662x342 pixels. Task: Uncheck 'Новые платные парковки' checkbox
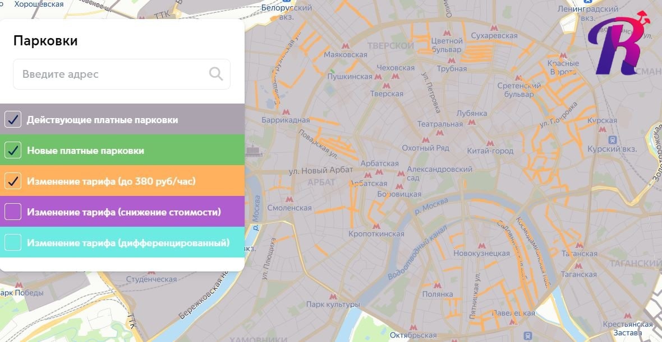click(x=13, y=151)
